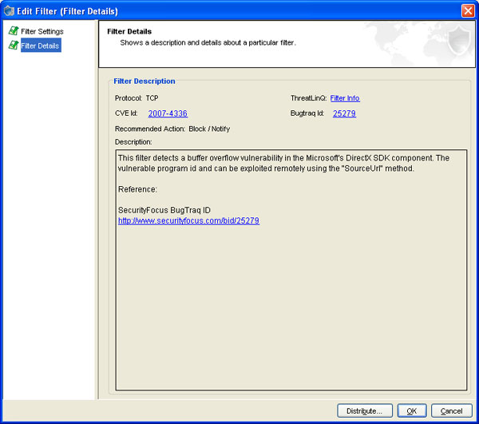Click the Description: label
The image size is (479, 424).
(133, 142)
